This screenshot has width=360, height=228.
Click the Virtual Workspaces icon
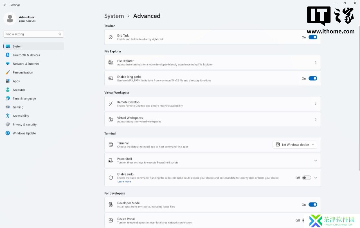[x=111, y=119]
